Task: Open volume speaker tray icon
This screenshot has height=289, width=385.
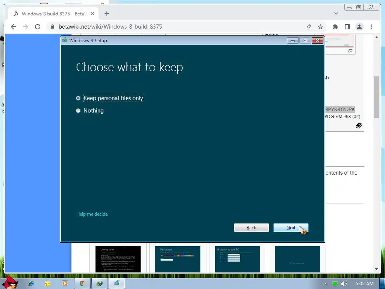Action: point(344,284)
